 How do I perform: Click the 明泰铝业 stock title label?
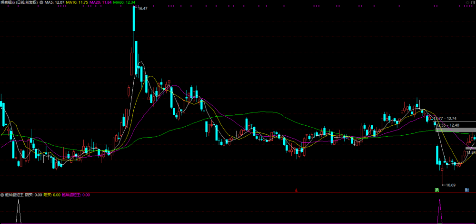(20, 2)
